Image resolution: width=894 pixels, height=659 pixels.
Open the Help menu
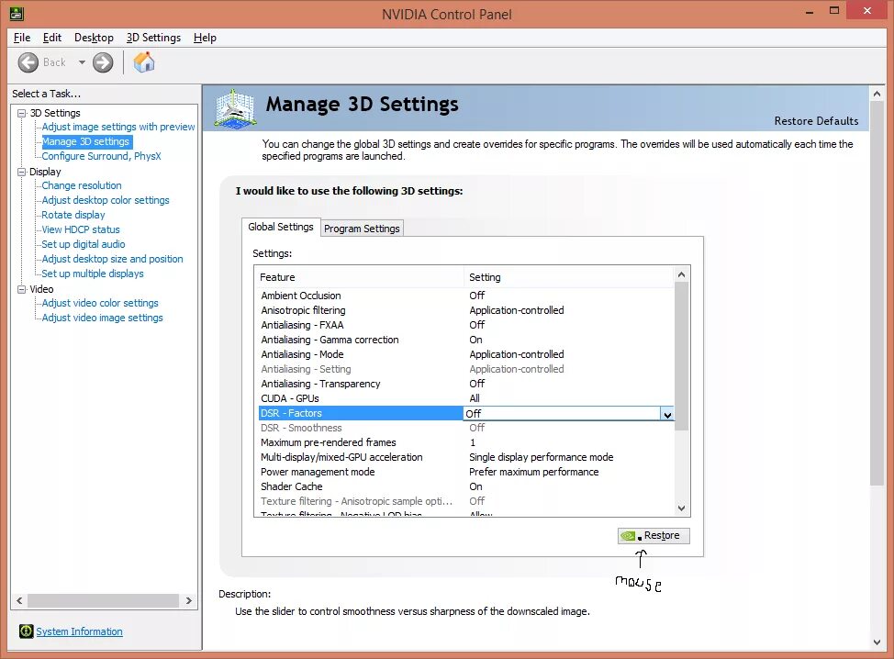pyautogui.click(x=205, y=38)
